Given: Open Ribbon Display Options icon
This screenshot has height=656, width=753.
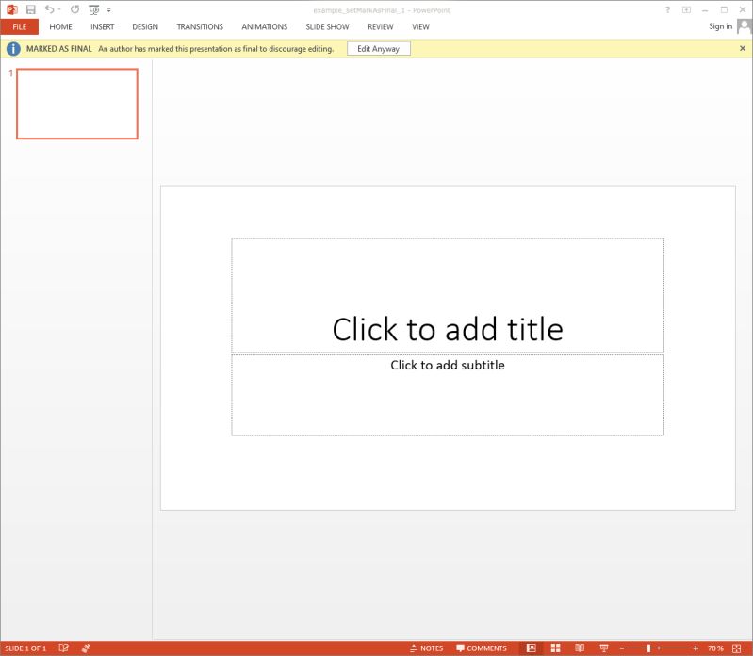Looking at the screenshot, I should (x=686, y=9).
